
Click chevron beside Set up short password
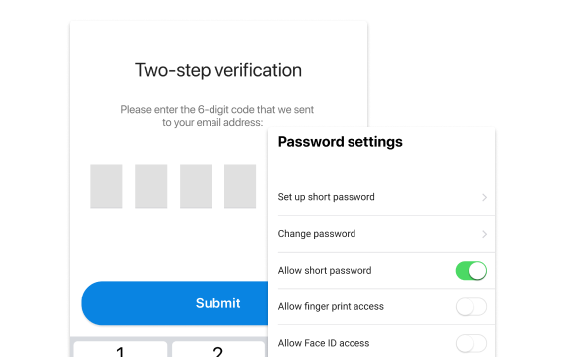(x=484, y=197)
